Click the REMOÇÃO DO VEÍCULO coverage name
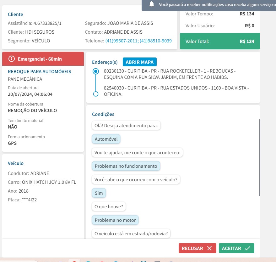276x262 pixels. pyautogui.click(x=32, y=111)
